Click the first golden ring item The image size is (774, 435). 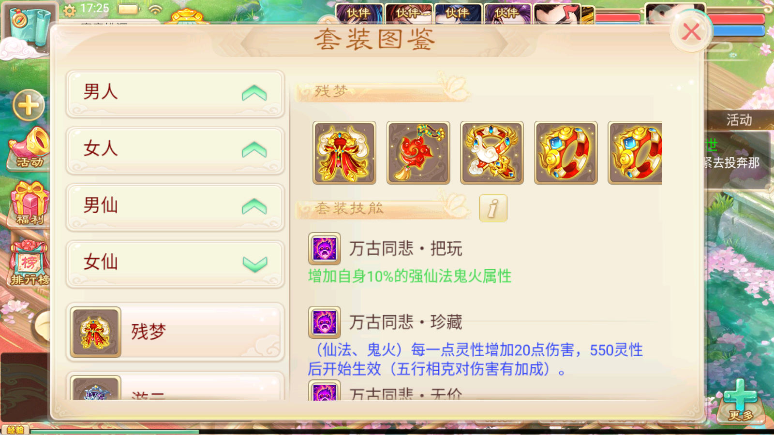point(566,153)
